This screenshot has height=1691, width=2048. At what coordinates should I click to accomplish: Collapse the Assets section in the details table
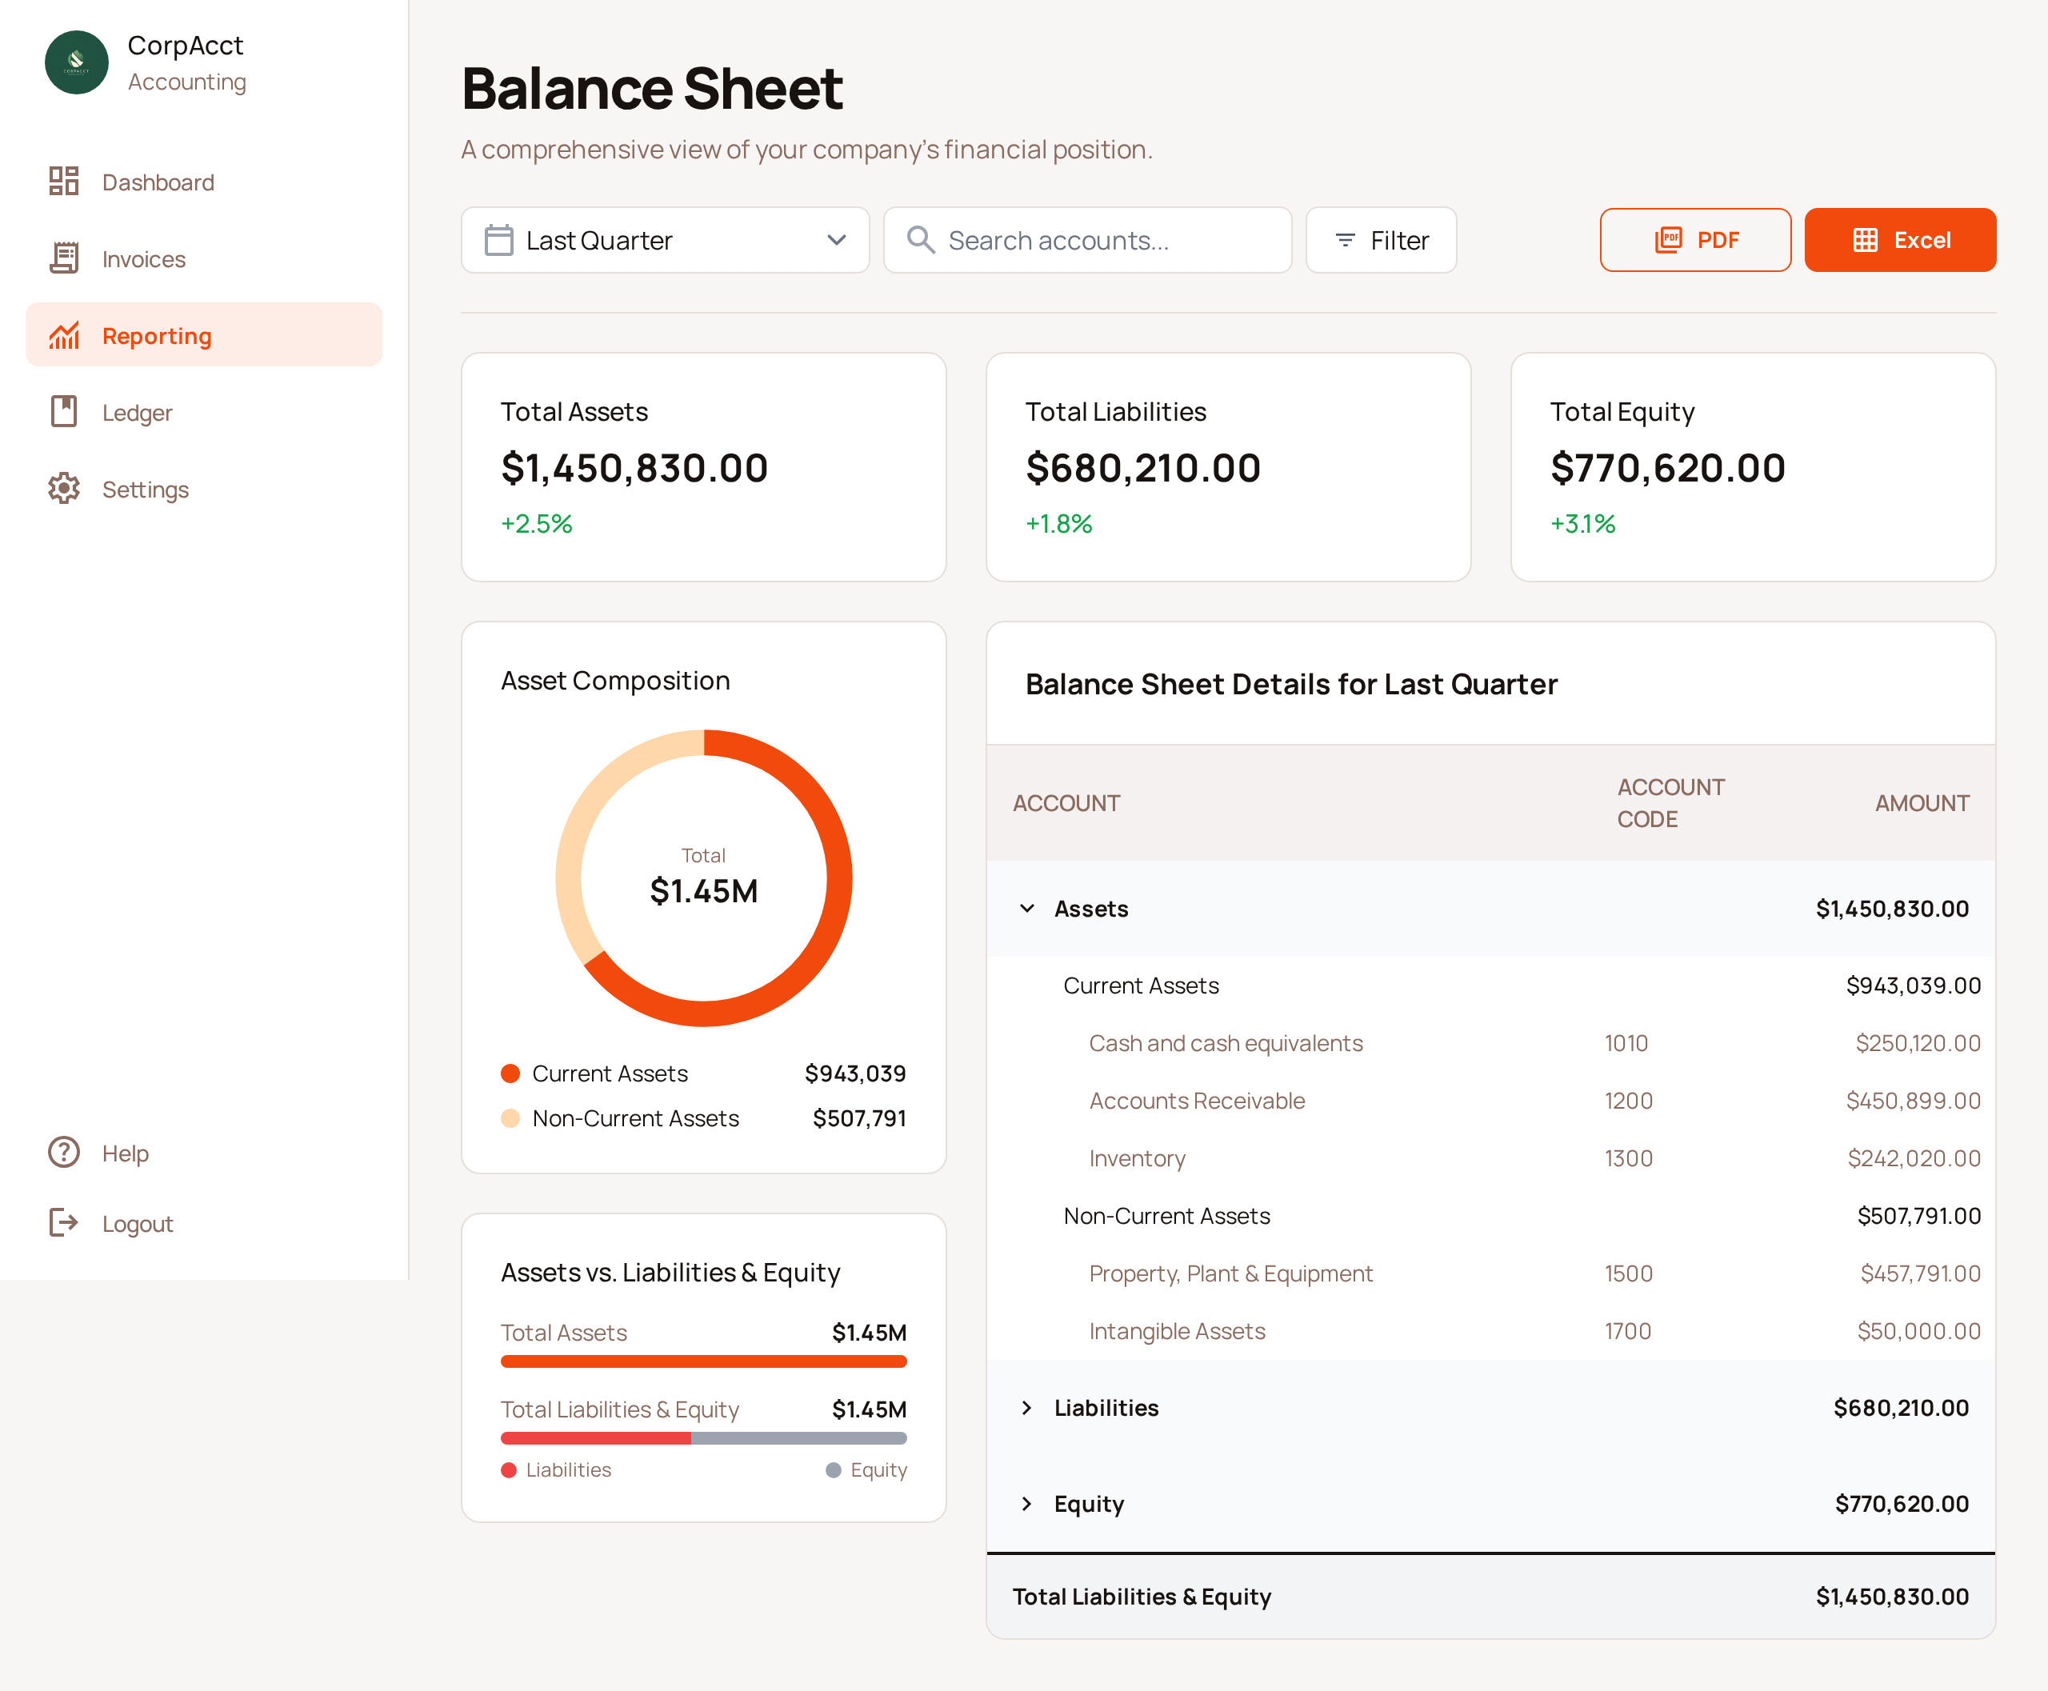(1027, 908)
